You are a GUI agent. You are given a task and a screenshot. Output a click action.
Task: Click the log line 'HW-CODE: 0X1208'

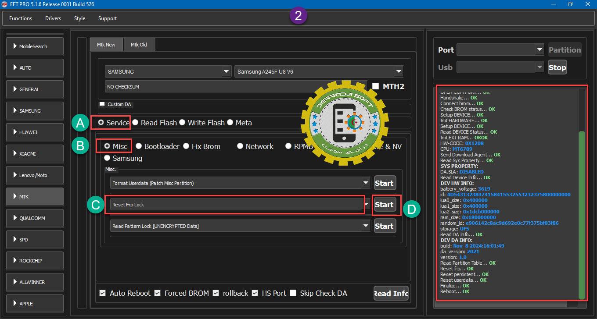coord(462,143)
